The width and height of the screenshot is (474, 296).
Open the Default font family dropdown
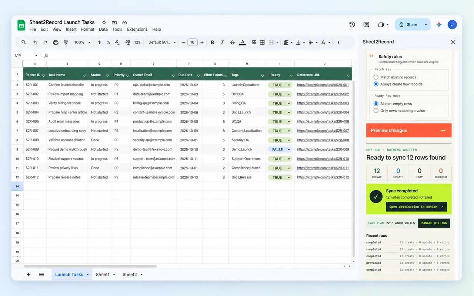click(162, 42)
